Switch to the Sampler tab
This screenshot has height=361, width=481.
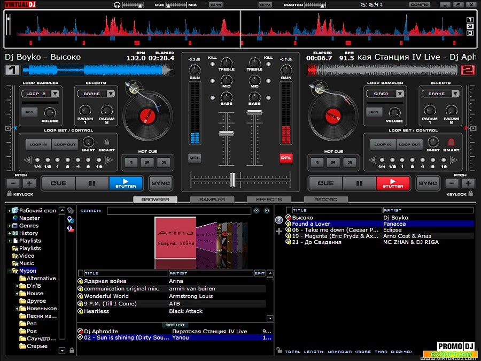point(212,199)
